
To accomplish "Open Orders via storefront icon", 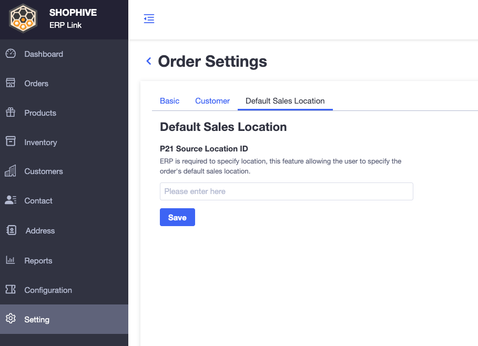I will coord(11,83).
